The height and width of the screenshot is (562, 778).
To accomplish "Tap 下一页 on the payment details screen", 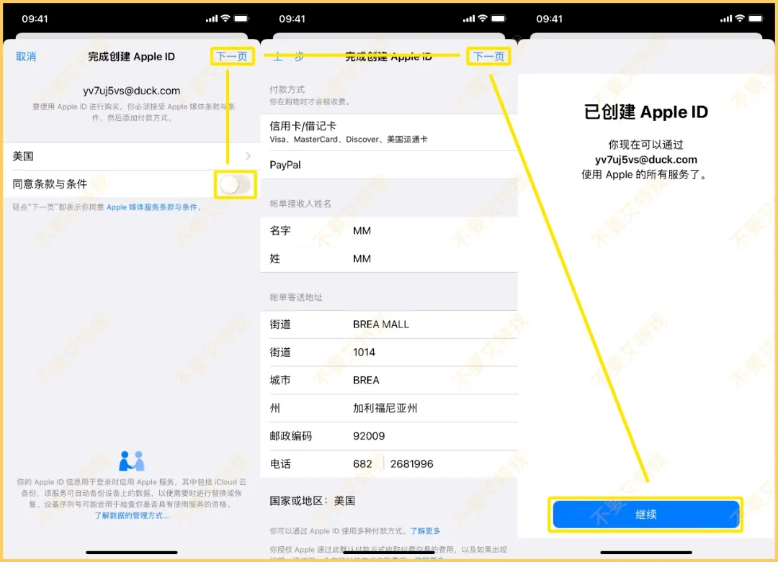I will tap(488, 57).
